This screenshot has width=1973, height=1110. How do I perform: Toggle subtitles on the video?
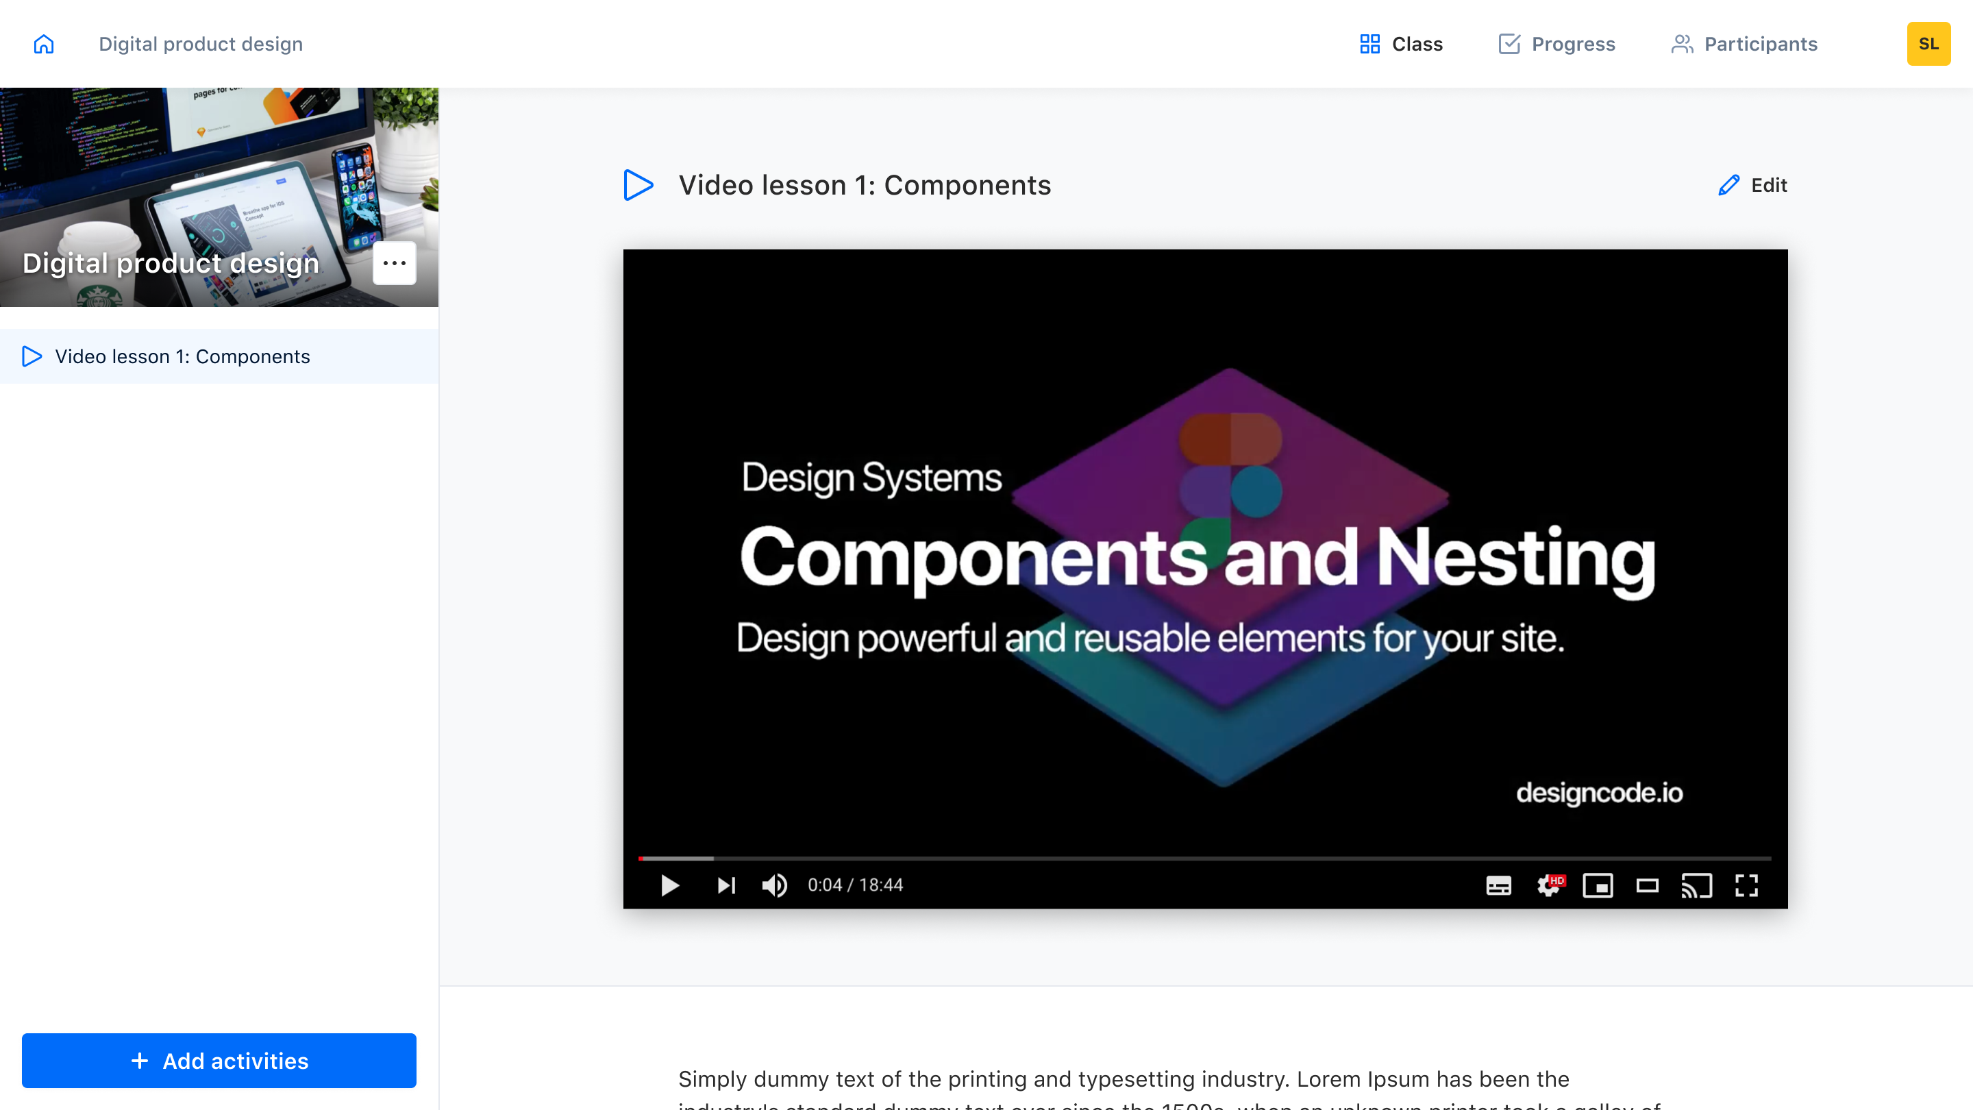click(x=1498, y=885)
